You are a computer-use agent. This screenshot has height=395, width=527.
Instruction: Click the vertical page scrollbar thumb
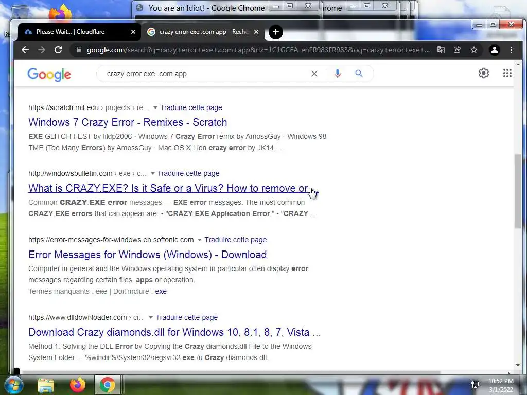coord(518,191)
